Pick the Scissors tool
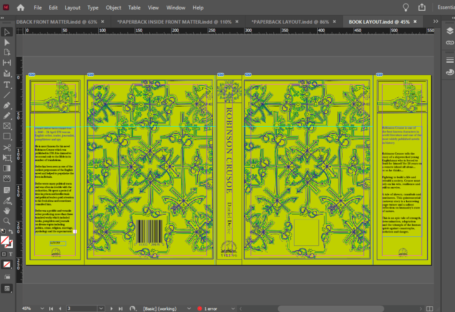The height and width of the screenshot is (312, 455). pyautogui.click(x=7, y=148)
